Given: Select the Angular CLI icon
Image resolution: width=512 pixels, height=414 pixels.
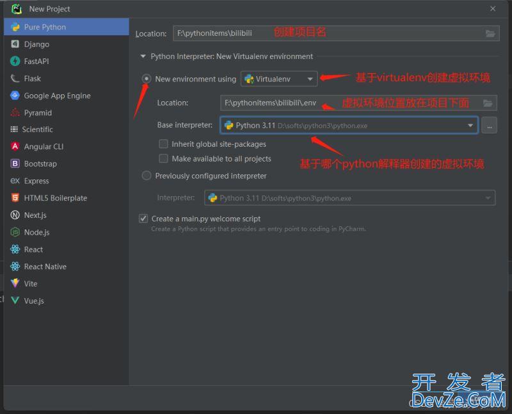Looking at the screenshot, I should click(x=15, y=147).
